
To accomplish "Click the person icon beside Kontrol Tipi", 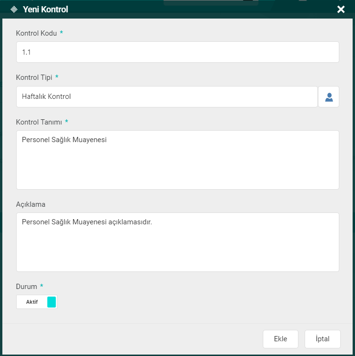I will point(328,97).
